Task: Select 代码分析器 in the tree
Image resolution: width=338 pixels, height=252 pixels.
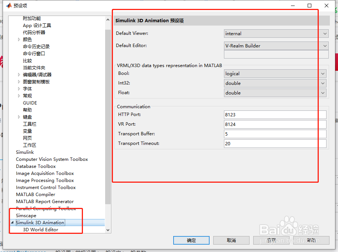Action: click(34, 33)
